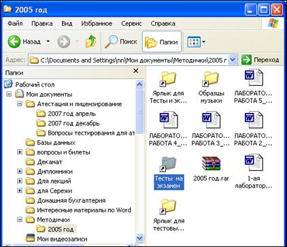Viewport: 287px width, 247px height.
Task: Click the Переход go button
Action: [x=260, y=60]
